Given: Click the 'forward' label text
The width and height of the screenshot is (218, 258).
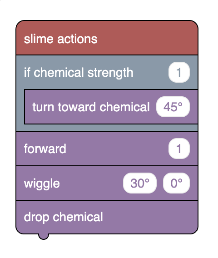Looking at the screenshot, I should coord(45,149).
